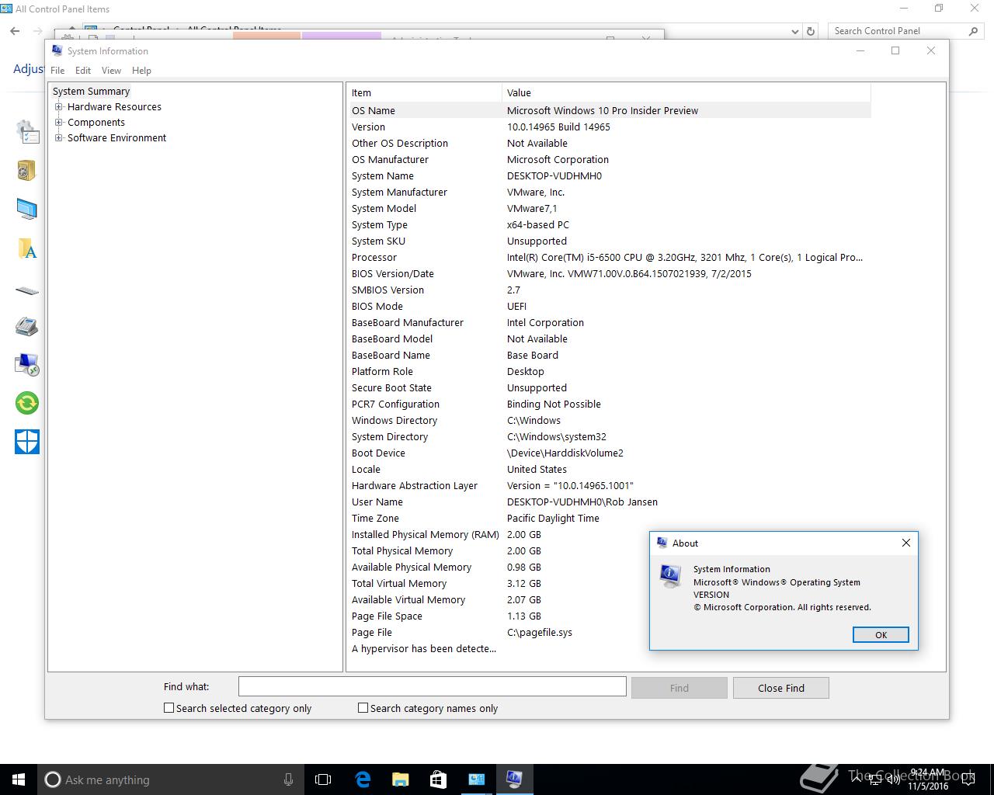Click the System Information icon inside the About dialog
Screen dimensions: 994x795
[669, 576]
